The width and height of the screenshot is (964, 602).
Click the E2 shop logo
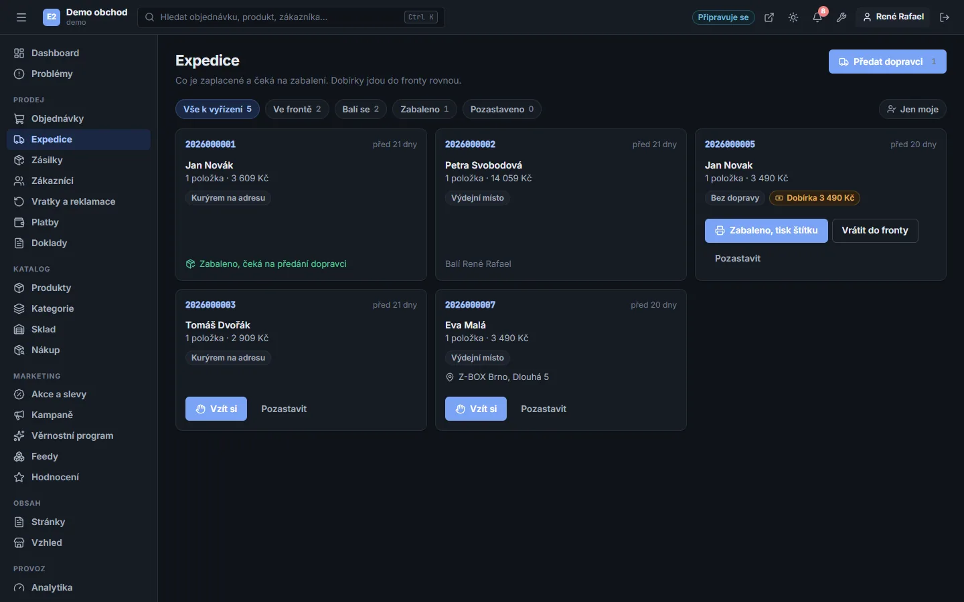click(x=52, y=17)
